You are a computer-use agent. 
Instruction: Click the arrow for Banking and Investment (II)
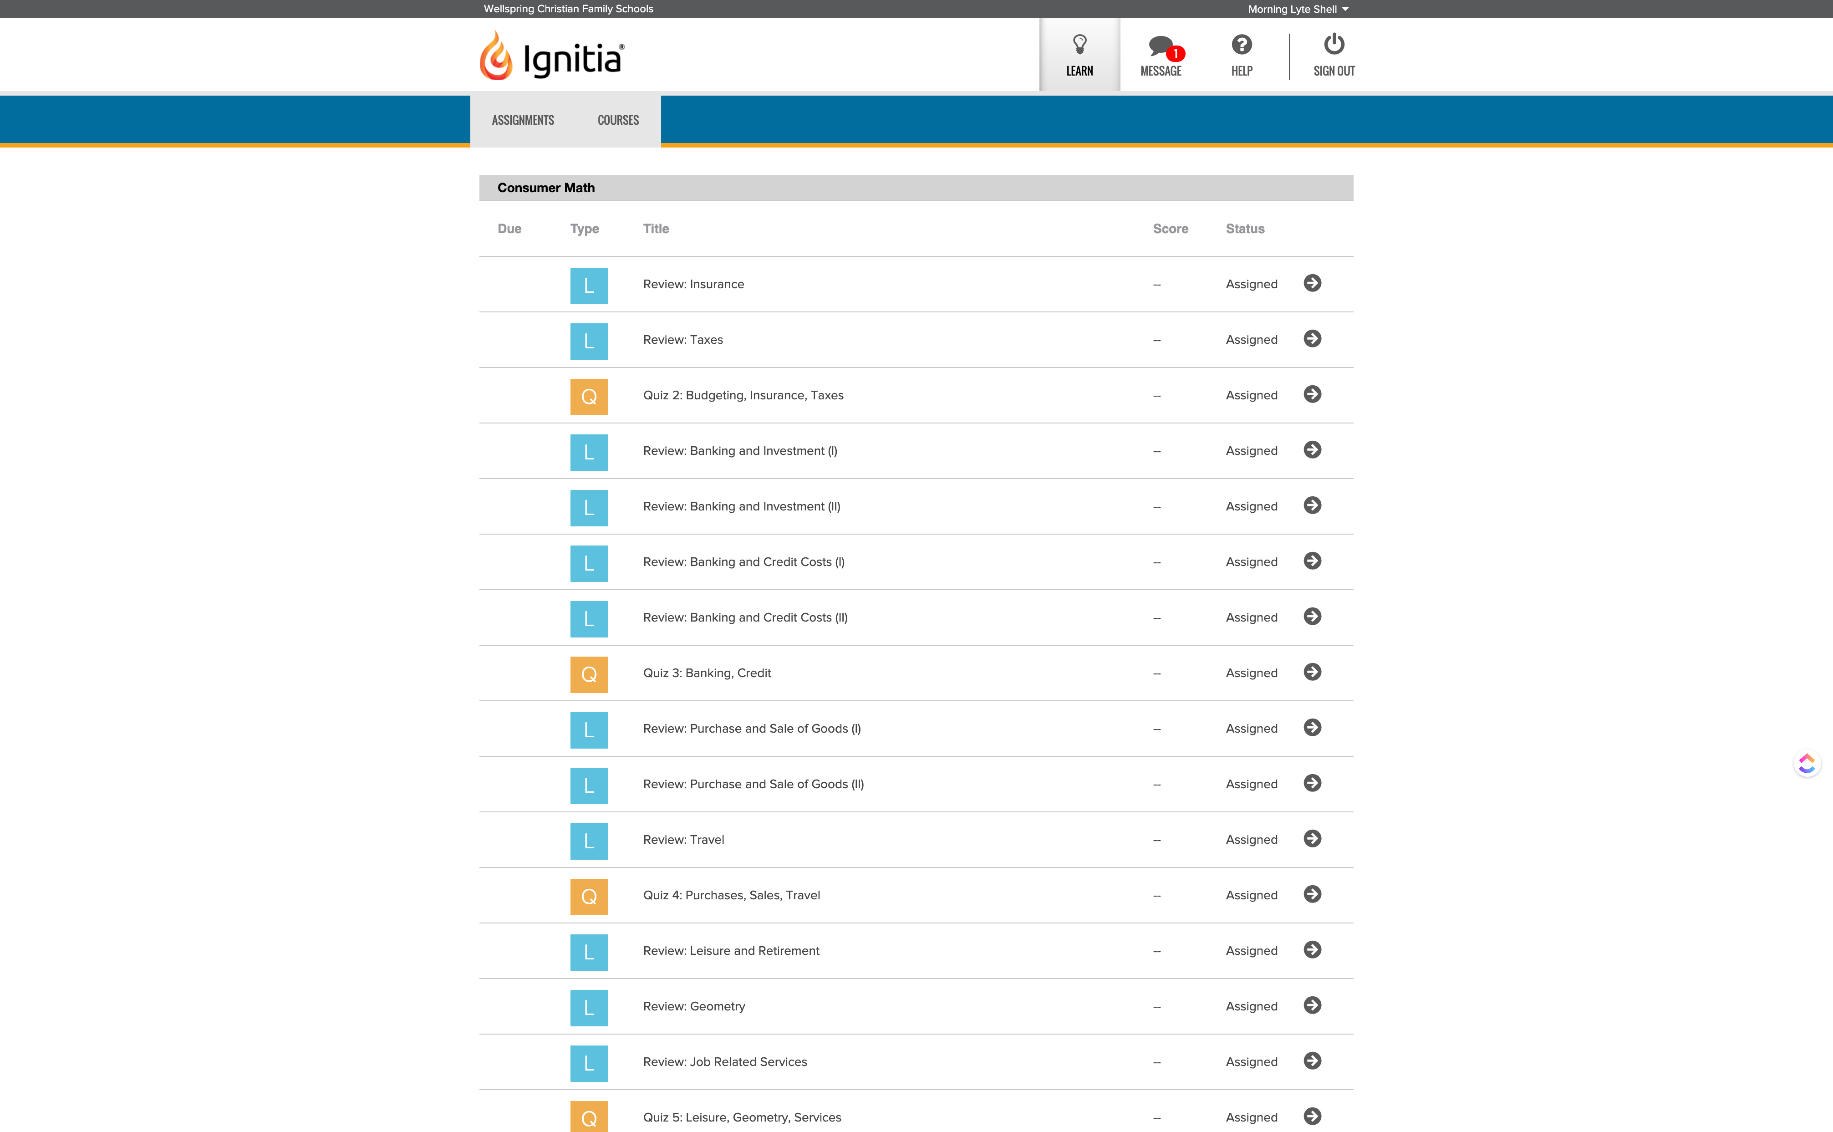coord(1312,505)
